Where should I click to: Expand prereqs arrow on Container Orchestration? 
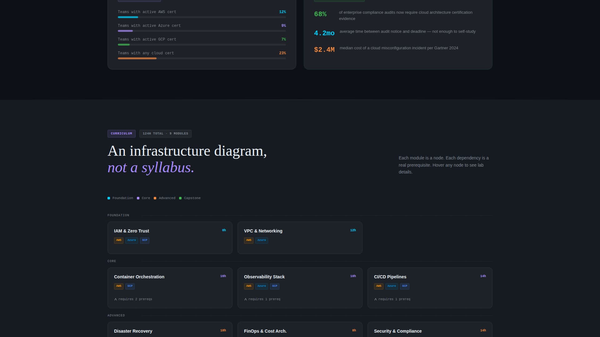click(x=116, y=299)
